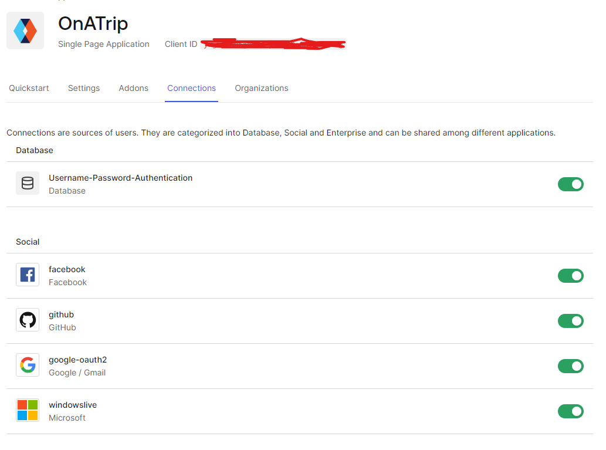Image resolution: width=606 pixels, height=450 pixels.
Task: Turn off the facebook connection toggle
Action: click(x=570, y=276)
